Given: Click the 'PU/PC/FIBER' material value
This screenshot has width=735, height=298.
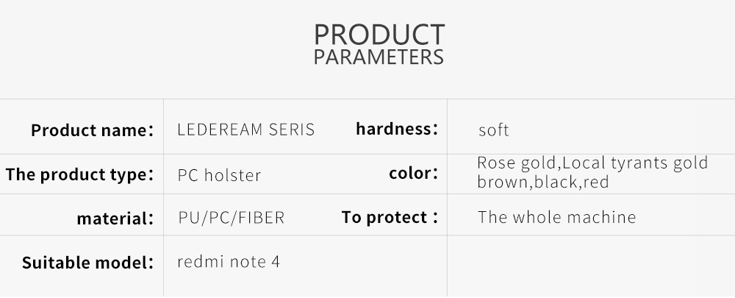Looking at the screenshot, I should coord(231,218).
